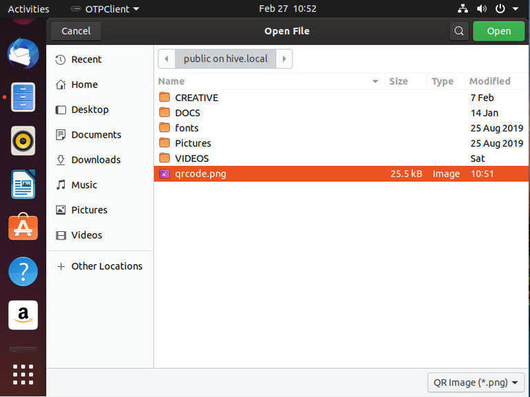
Task: Open LibreOffice Impress from the dock
Action: pyautogui.click(x=23, y=184)
